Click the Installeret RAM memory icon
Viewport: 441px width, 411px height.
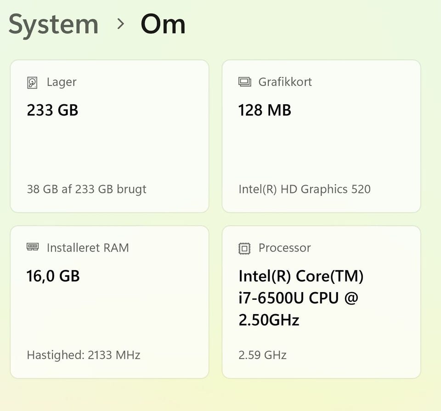33,248
